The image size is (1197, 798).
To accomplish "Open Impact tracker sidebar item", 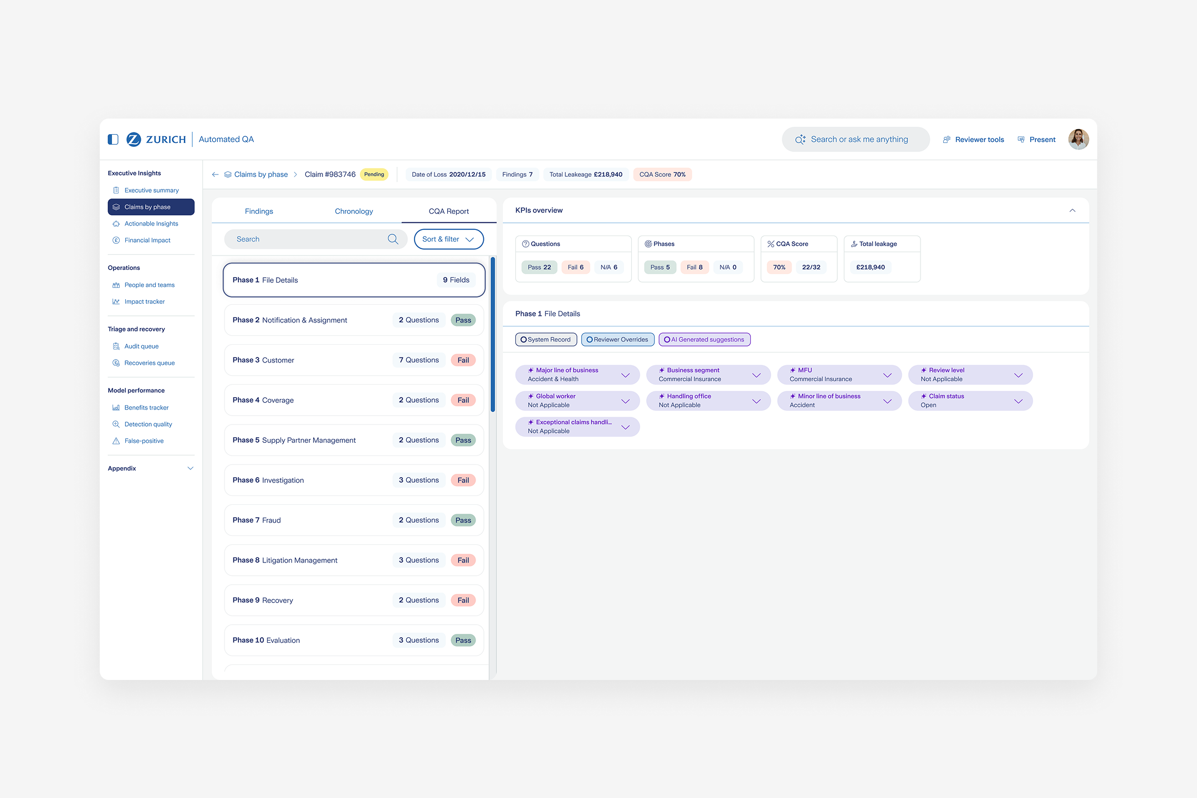I will point(151,301).
